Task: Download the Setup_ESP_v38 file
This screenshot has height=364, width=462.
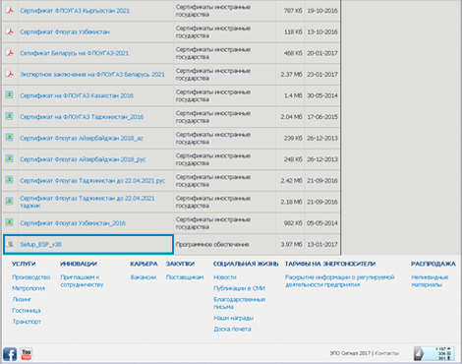Action: pos(40,244)
